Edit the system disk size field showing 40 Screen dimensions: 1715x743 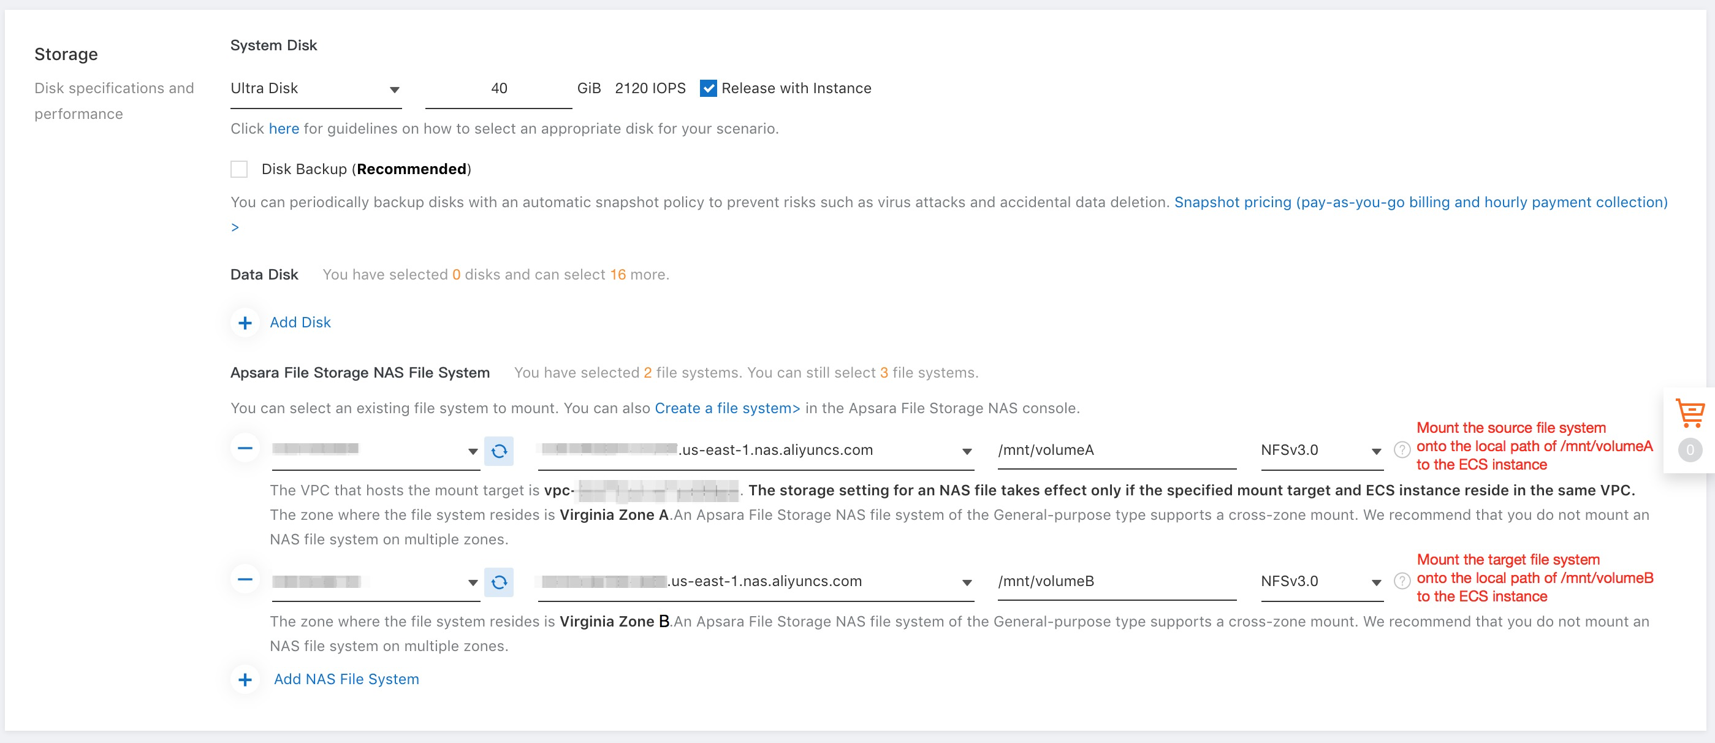point(499,88)
